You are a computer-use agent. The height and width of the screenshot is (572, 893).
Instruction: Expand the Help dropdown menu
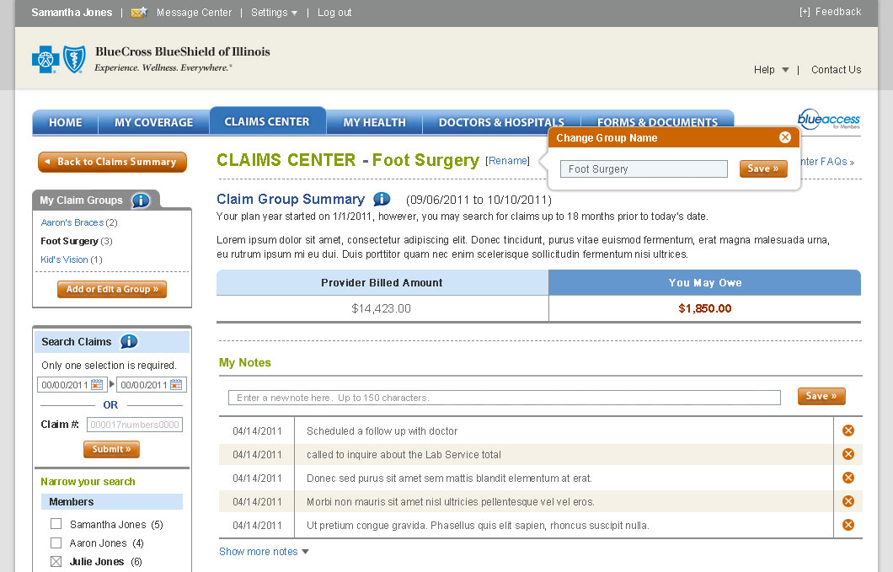[x=771, y=70]
